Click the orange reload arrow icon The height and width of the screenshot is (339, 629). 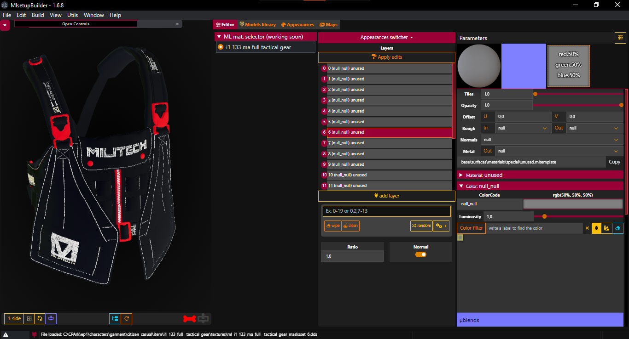point(126,318)
